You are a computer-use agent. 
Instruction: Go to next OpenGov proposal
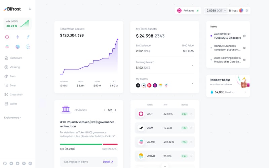pyautogui.click(x=115, y=110)
